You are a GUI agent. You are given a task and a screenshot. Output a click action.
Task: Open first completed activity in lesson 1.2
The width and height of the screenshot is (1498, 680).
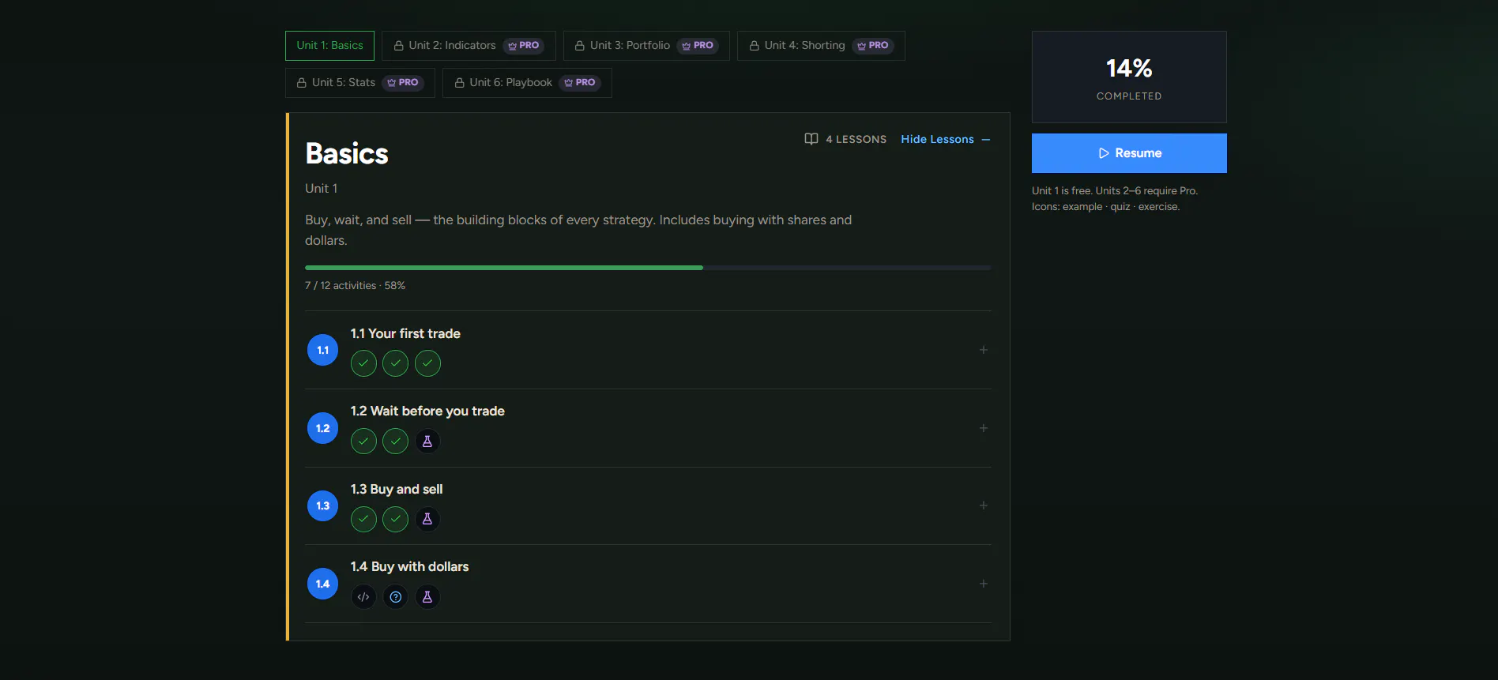pyautogui.click(x=363, y=441)
